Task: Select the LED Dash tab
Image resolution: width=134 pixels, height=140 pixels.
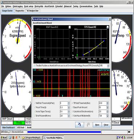Action: pyautogui.click(x=21, y=128)
